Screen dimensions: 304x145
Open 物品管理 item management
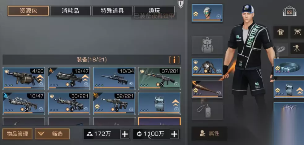(17, 134)
